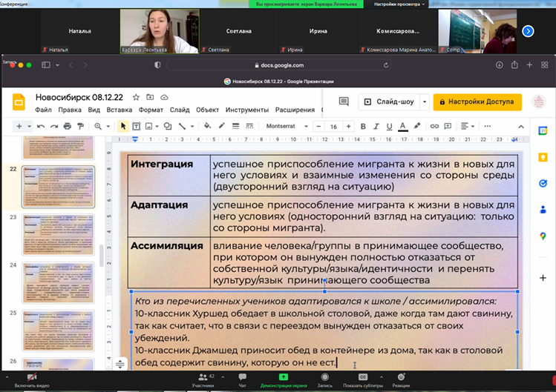Image resolution: width=556 pixels, height=392 pixels.
Task: Open the Формат menu
Action: click(x=151, y=110)
